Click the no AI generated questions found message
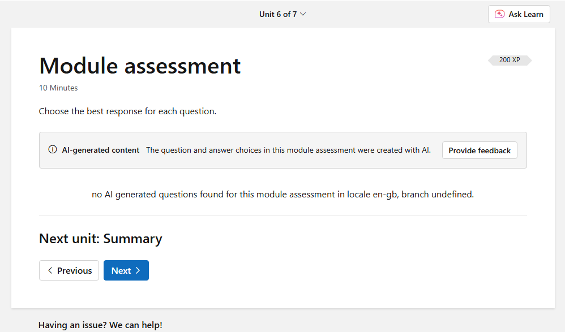 (282, 194)
